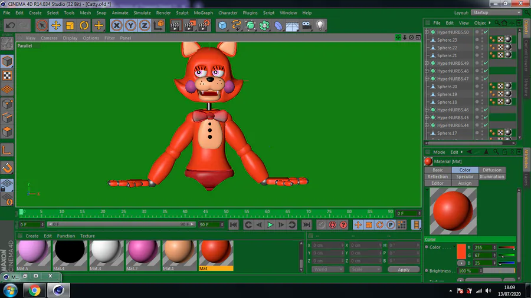Click the coordinate system icon
Screen dimensions: 531x298
159,25
